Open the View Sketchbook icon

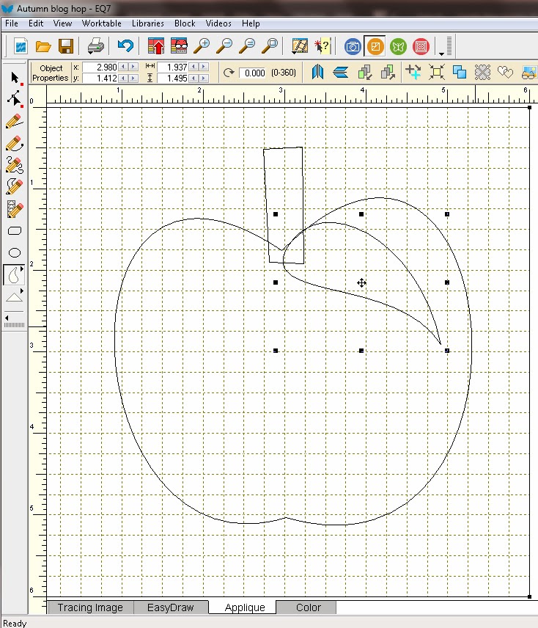tap(179, 46)
